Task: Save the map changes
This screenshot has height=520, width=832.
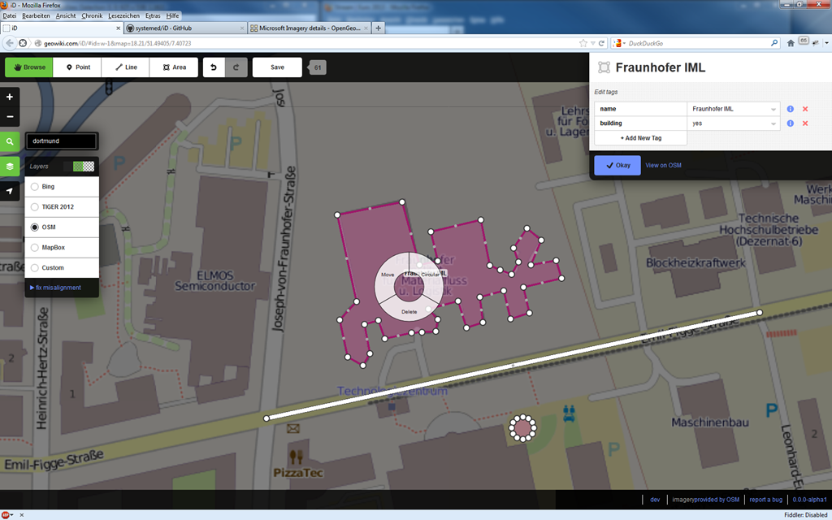Action: [277, 67]
